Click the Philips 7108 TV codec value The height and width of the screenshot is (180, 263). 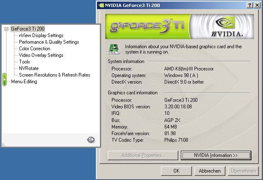coord(176,140)
